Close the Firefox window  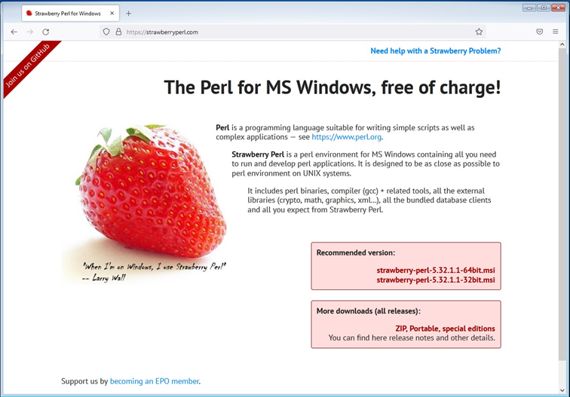(558, 8)
